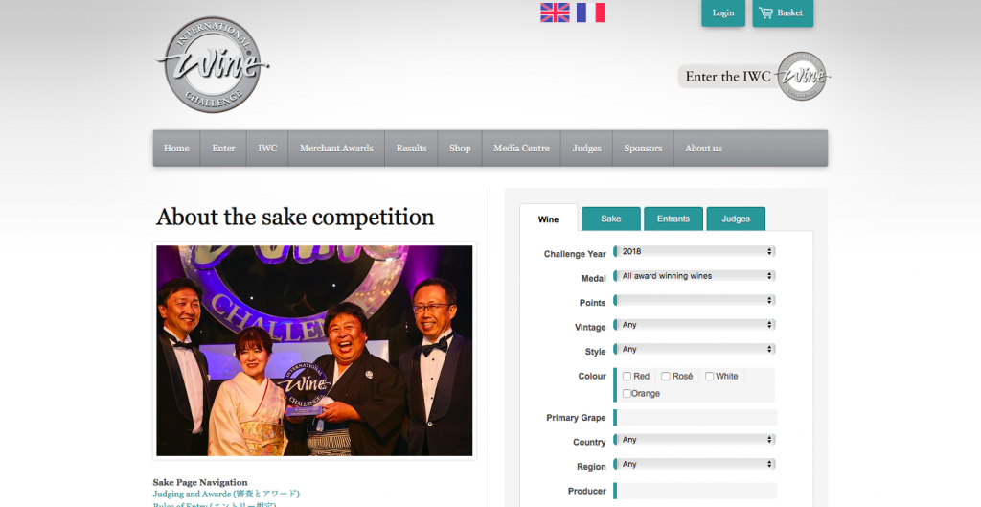Switch language with the French flag
The image size is (981, 507).
point(590,12)
